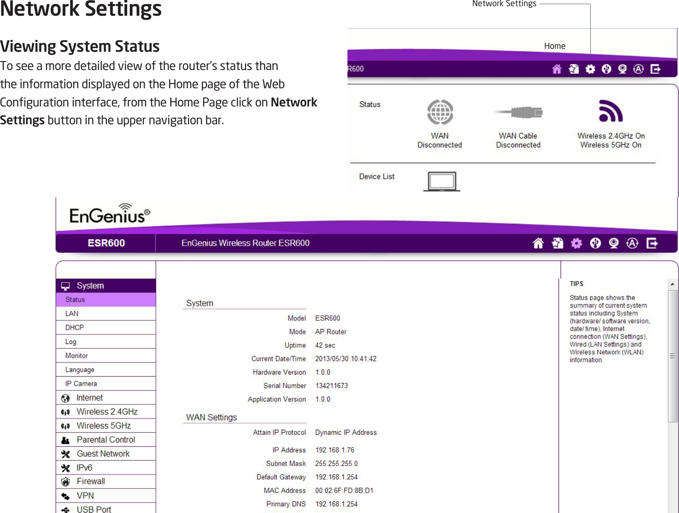Click the USB icon in the upper Home screenshot
Image resolution: width=679 pixels, height=513 pixels.
coord(607,69)
